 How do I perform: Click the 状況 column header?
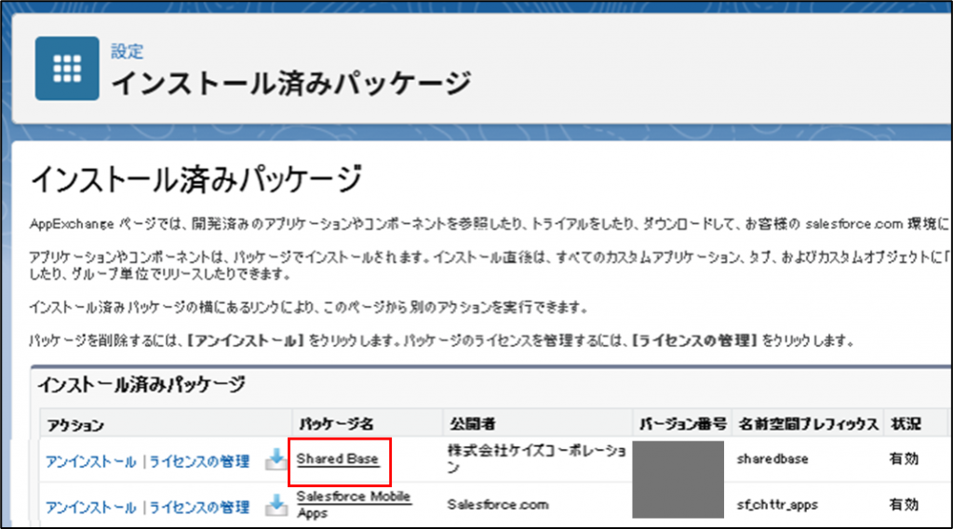click(906, 424)
